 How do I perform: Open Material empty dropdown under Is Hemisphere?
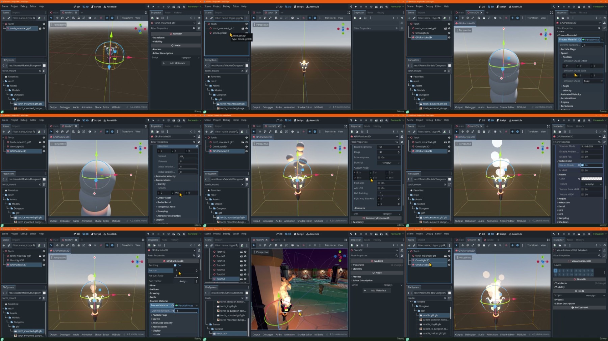tap(388, 163)
